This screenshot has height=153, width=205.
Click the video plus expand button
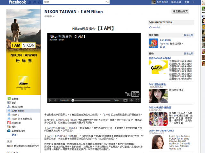(x=132, y=100)
